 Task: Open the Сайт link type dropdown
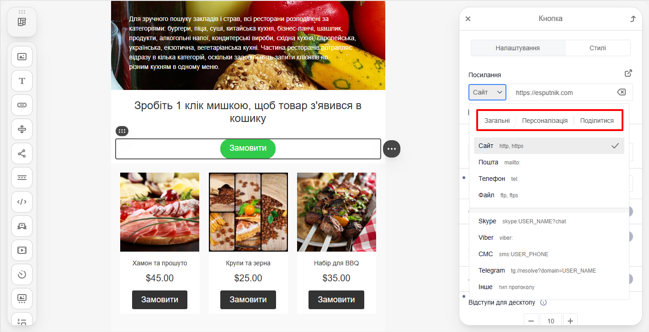coord(487,92)
